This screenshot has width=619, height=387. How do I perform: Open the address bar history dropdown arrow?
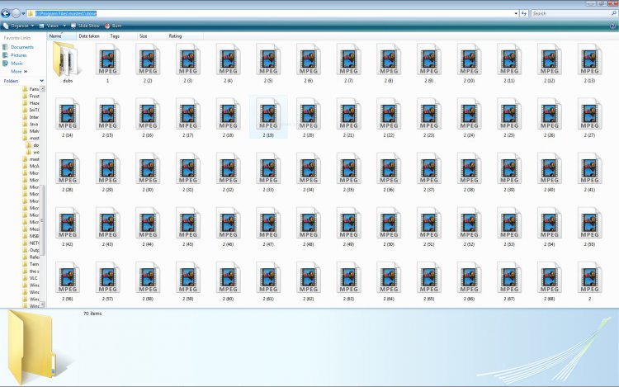[x=516, y=14]
